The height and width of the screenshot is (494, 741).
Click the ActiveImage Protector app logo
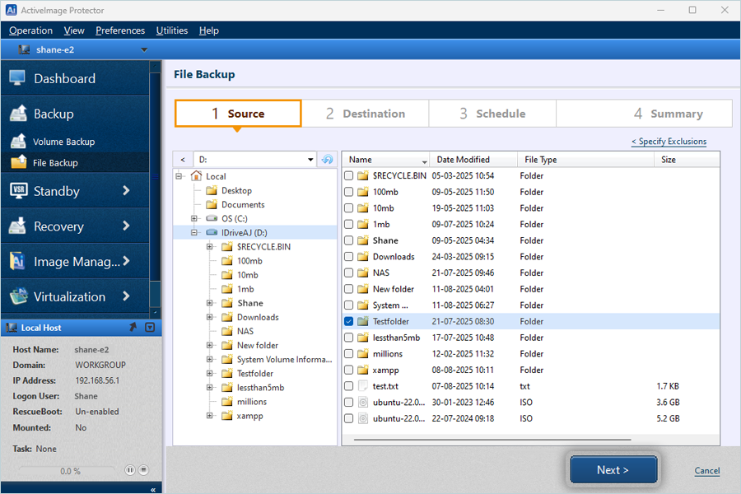[11, 10]
